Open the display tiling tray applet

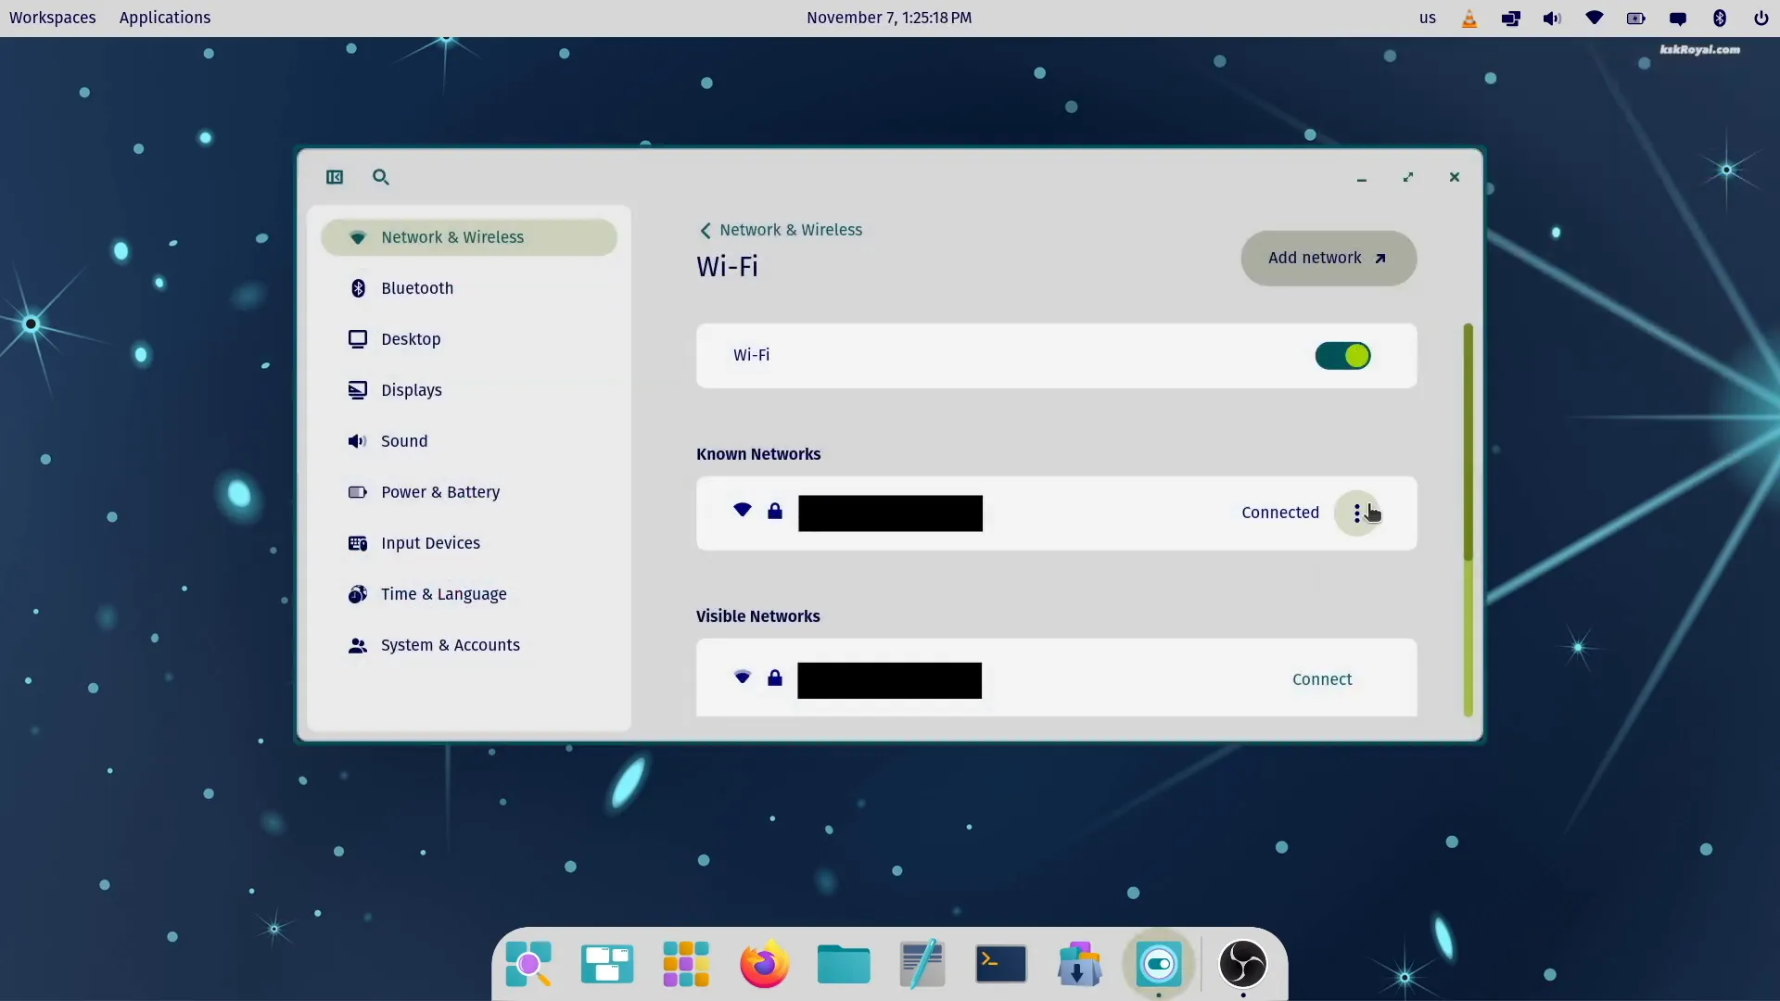(x=1511, y=19)
